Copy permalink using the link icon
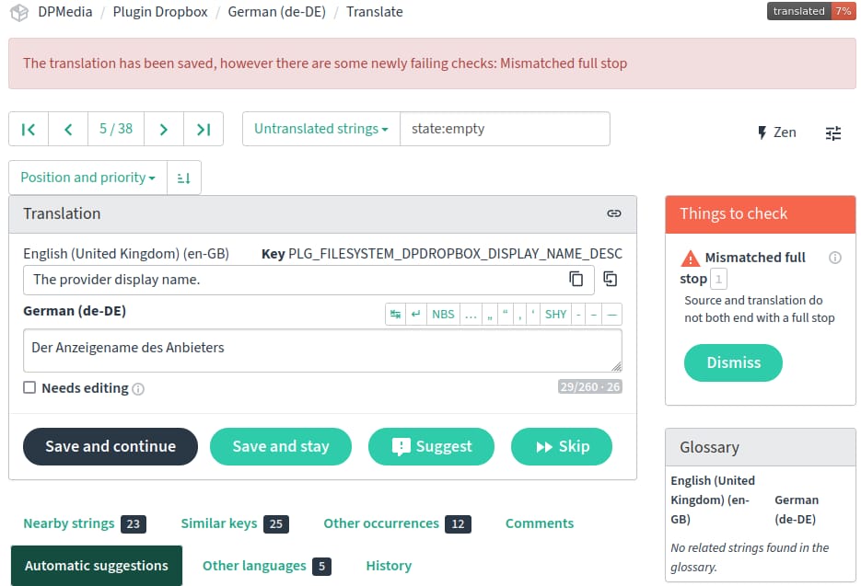Image resolution: width=861 pixels, height=586 pixels. coord(614,213)
